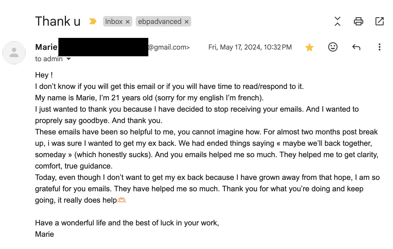
Task: Collapse all messages with the arrows icon
Action: coord(338,21)
